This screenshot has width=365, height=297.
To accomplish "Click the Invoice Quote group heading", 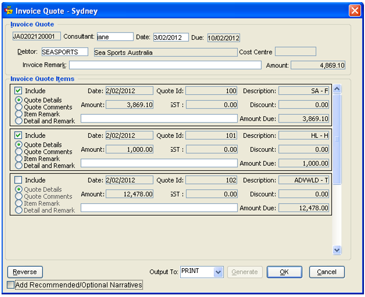I will 32,24.
